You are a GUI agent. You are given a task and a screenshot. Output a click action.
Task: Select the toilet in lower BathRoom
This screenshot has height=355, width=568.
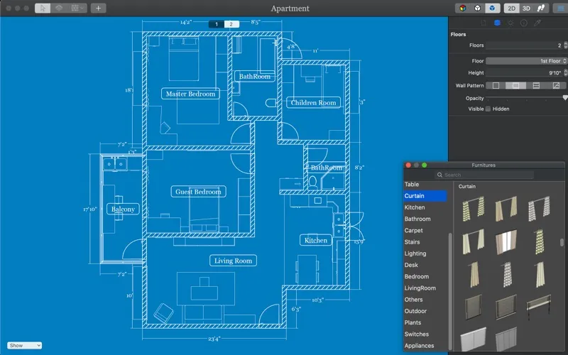[313, 182]
